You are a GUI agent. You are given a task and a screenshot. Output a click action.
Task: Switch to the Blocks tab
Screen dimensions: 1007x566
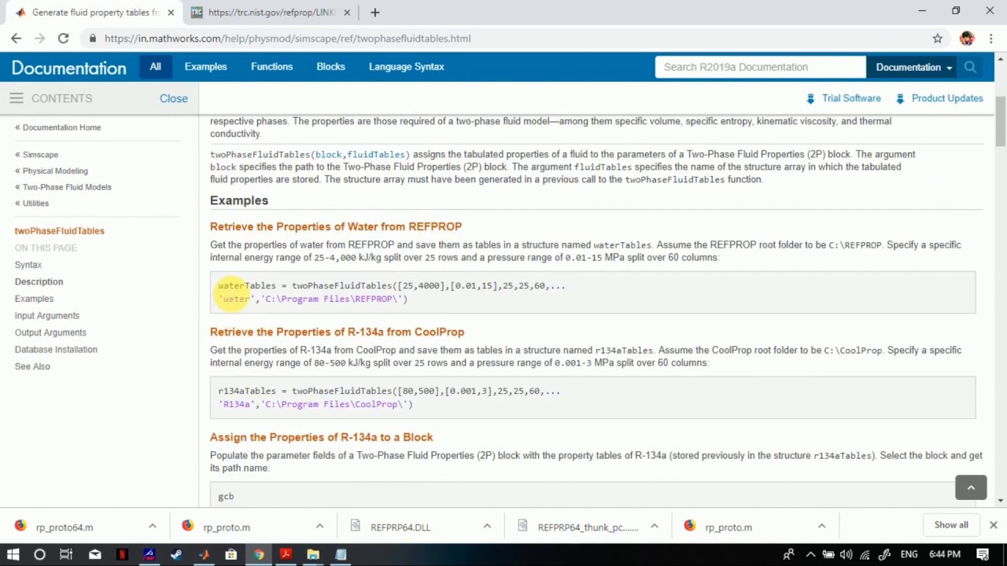click(331, 67)
